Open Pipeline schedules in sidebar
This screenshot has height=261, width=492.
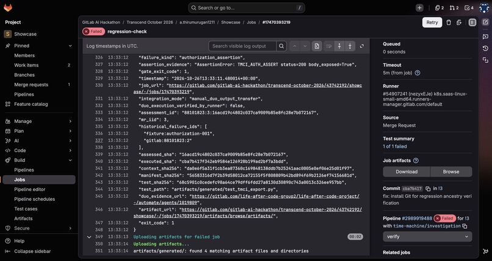pos(39,199)
